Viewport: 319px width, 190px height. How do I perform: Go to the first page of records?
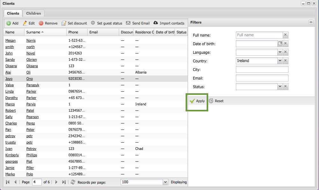coord(8,182)
